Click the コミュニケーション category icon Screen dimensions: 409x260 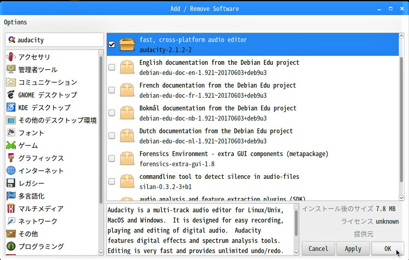click(x=11, y=82)
